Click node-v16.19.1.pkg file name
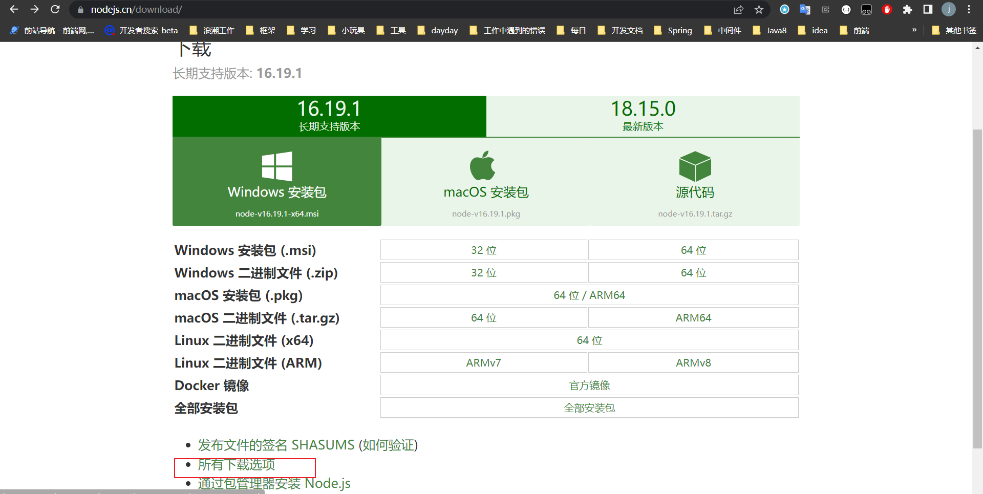 [486, 214]
